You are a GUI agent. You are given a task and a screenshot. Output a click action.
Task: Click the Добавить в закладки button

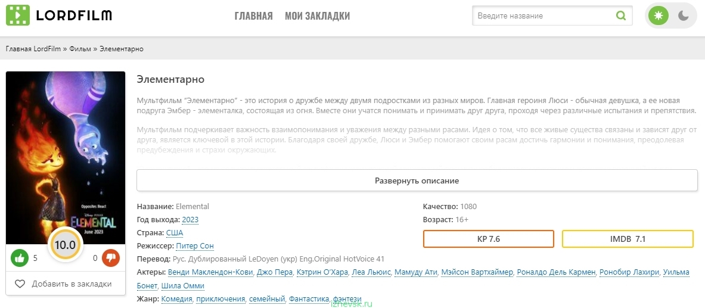click(x=65, y=284)
